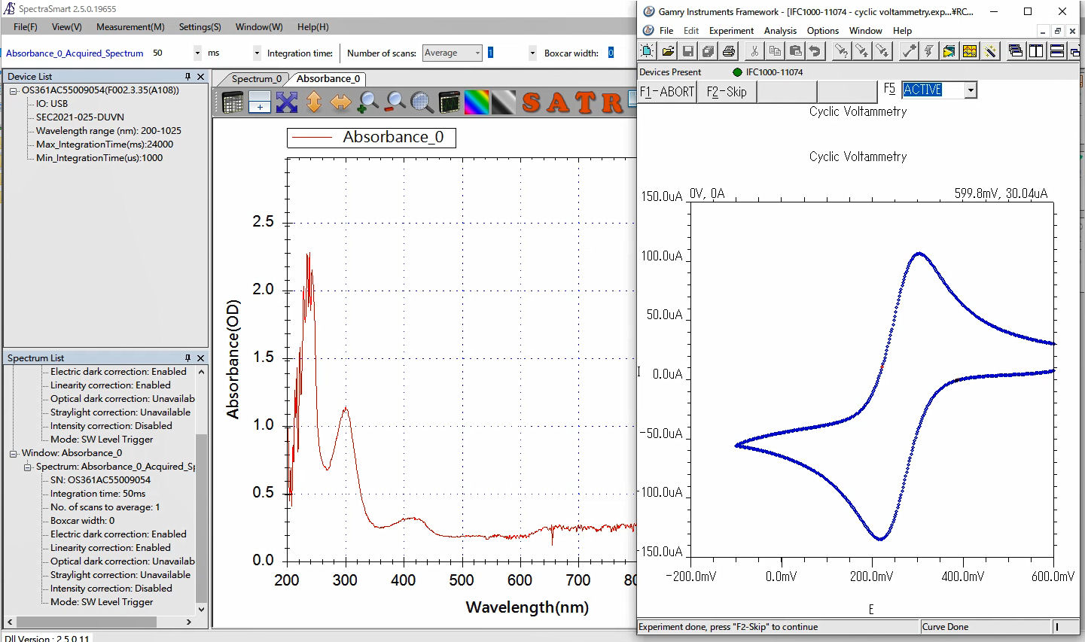Autoscale horizontally with the orange left-right arrow
The width and height of the screenshot is (1085, 642).
(341, 102)
